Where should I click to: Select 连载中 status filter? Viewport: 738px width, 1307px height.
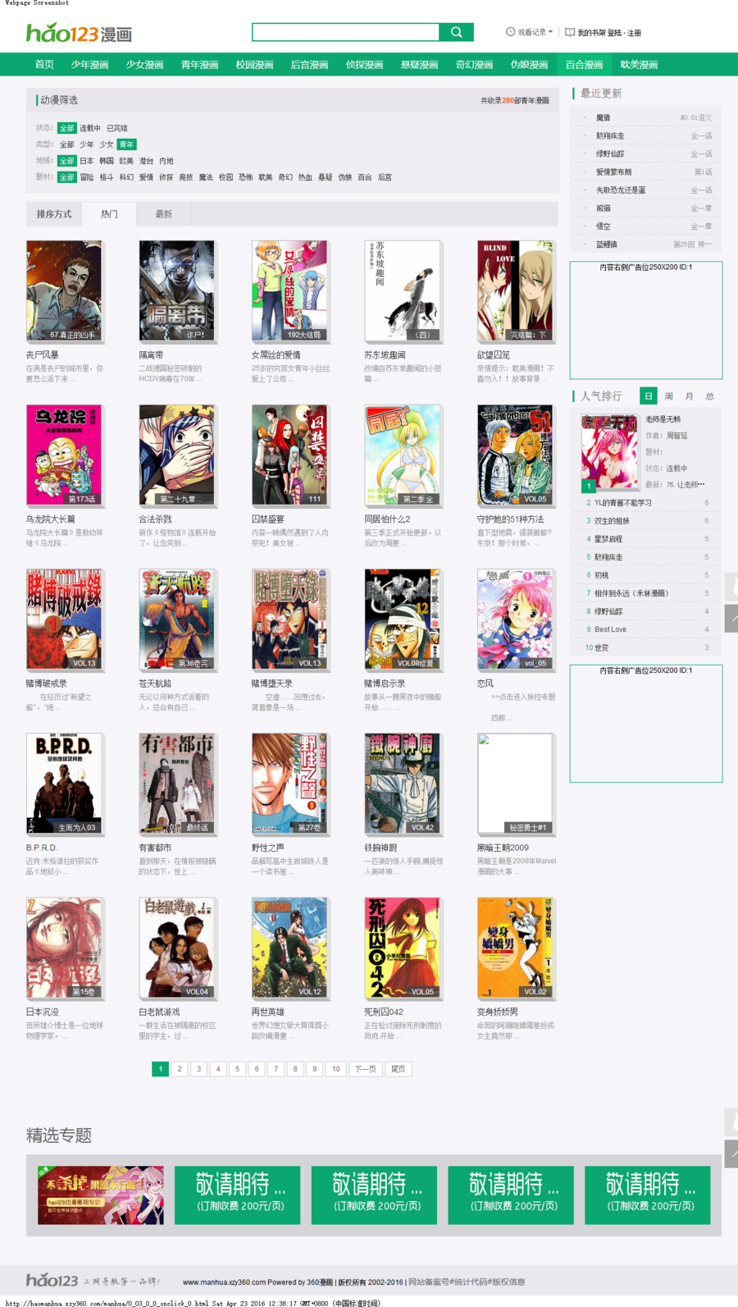coord(89,128)
